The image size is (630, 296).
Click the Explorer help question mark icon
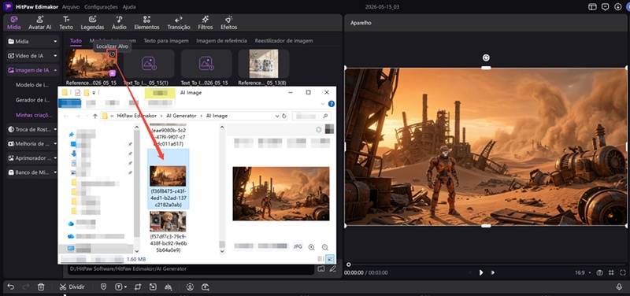[332, 104]
